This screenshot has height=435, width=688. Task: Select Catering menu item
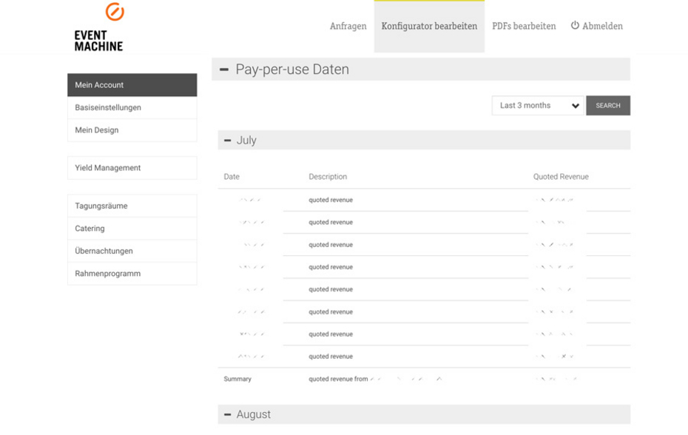point(132,229)
